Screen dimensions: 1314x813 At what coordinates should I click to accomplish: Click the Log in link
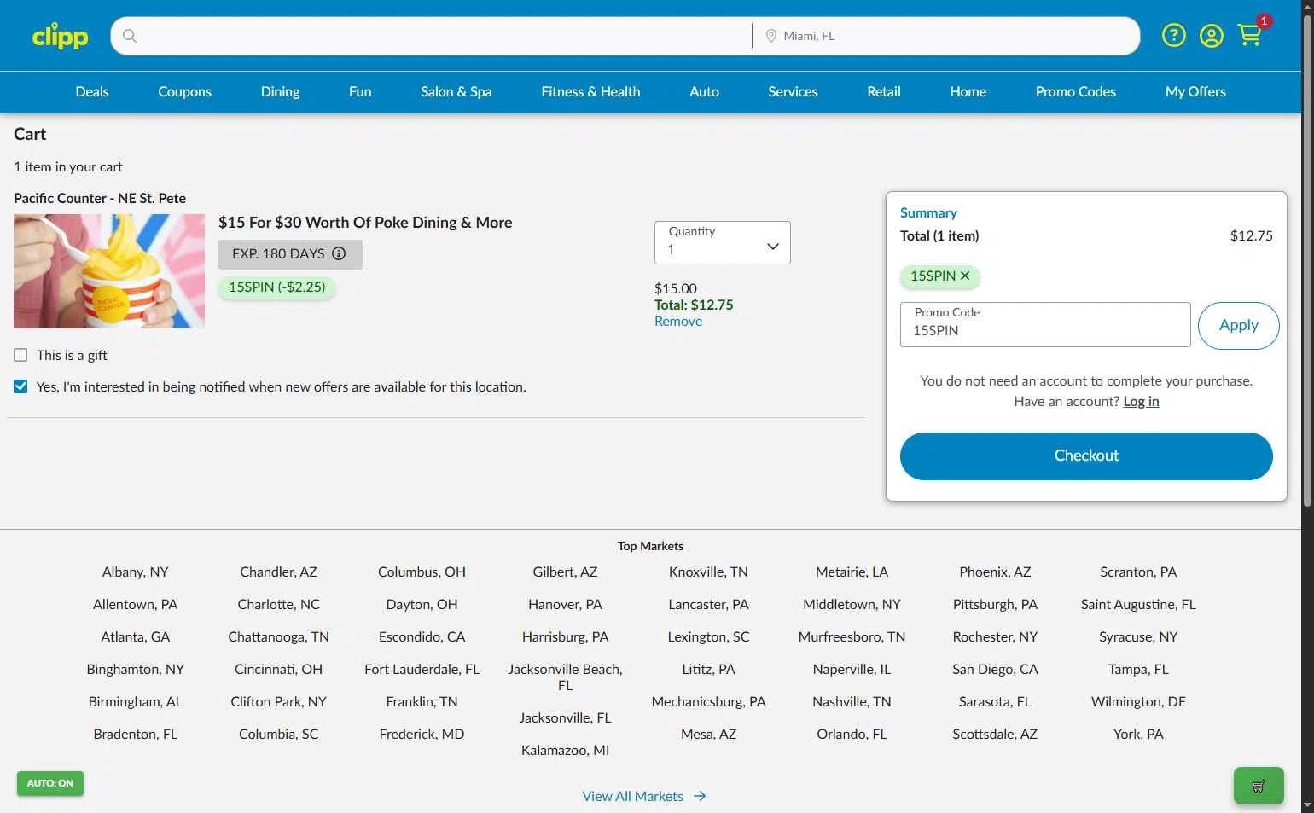(1141, 401)
